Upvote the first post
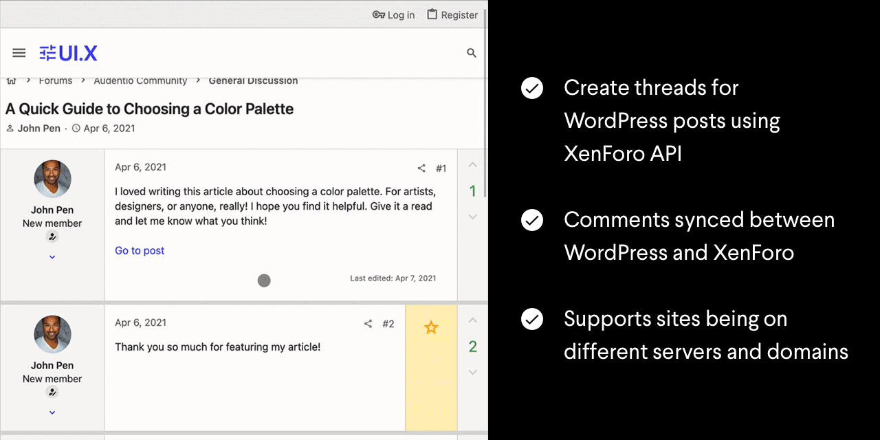Image resolution: width=880 pixels, height=440 pixels. point(472,165)
